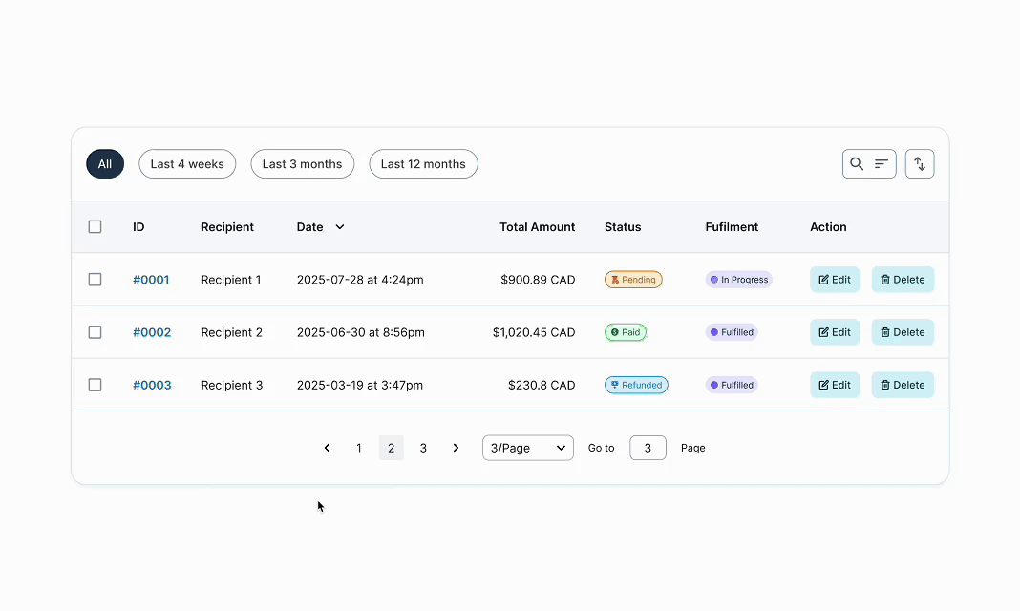Go to previous page arrow

[x=327, y=448]
